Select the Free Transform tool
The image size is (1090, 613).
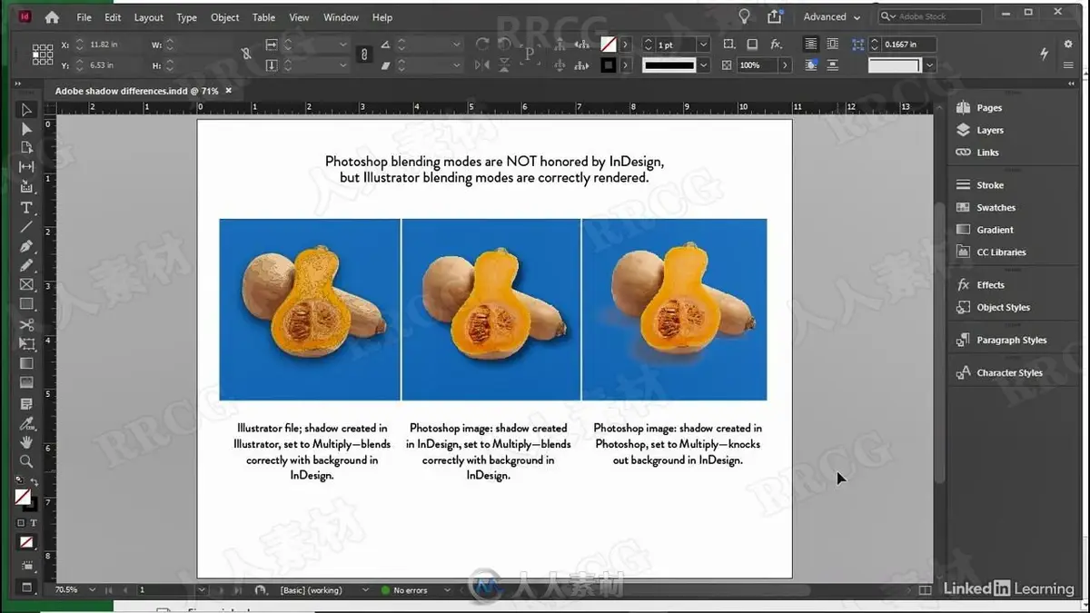(x=26, y=344)
